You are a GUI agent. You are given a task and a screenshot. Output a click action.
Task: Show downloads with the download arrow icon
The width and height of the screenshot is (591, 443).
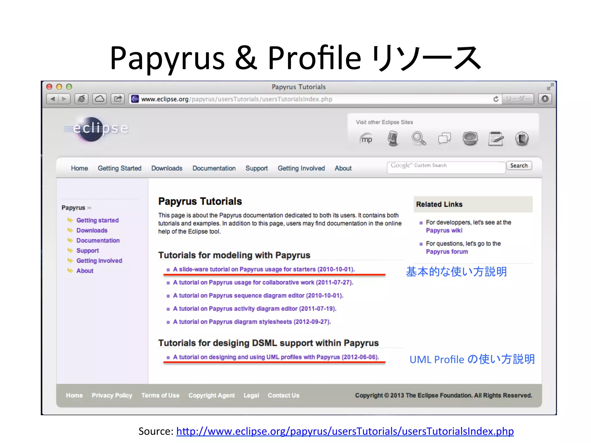545,99
